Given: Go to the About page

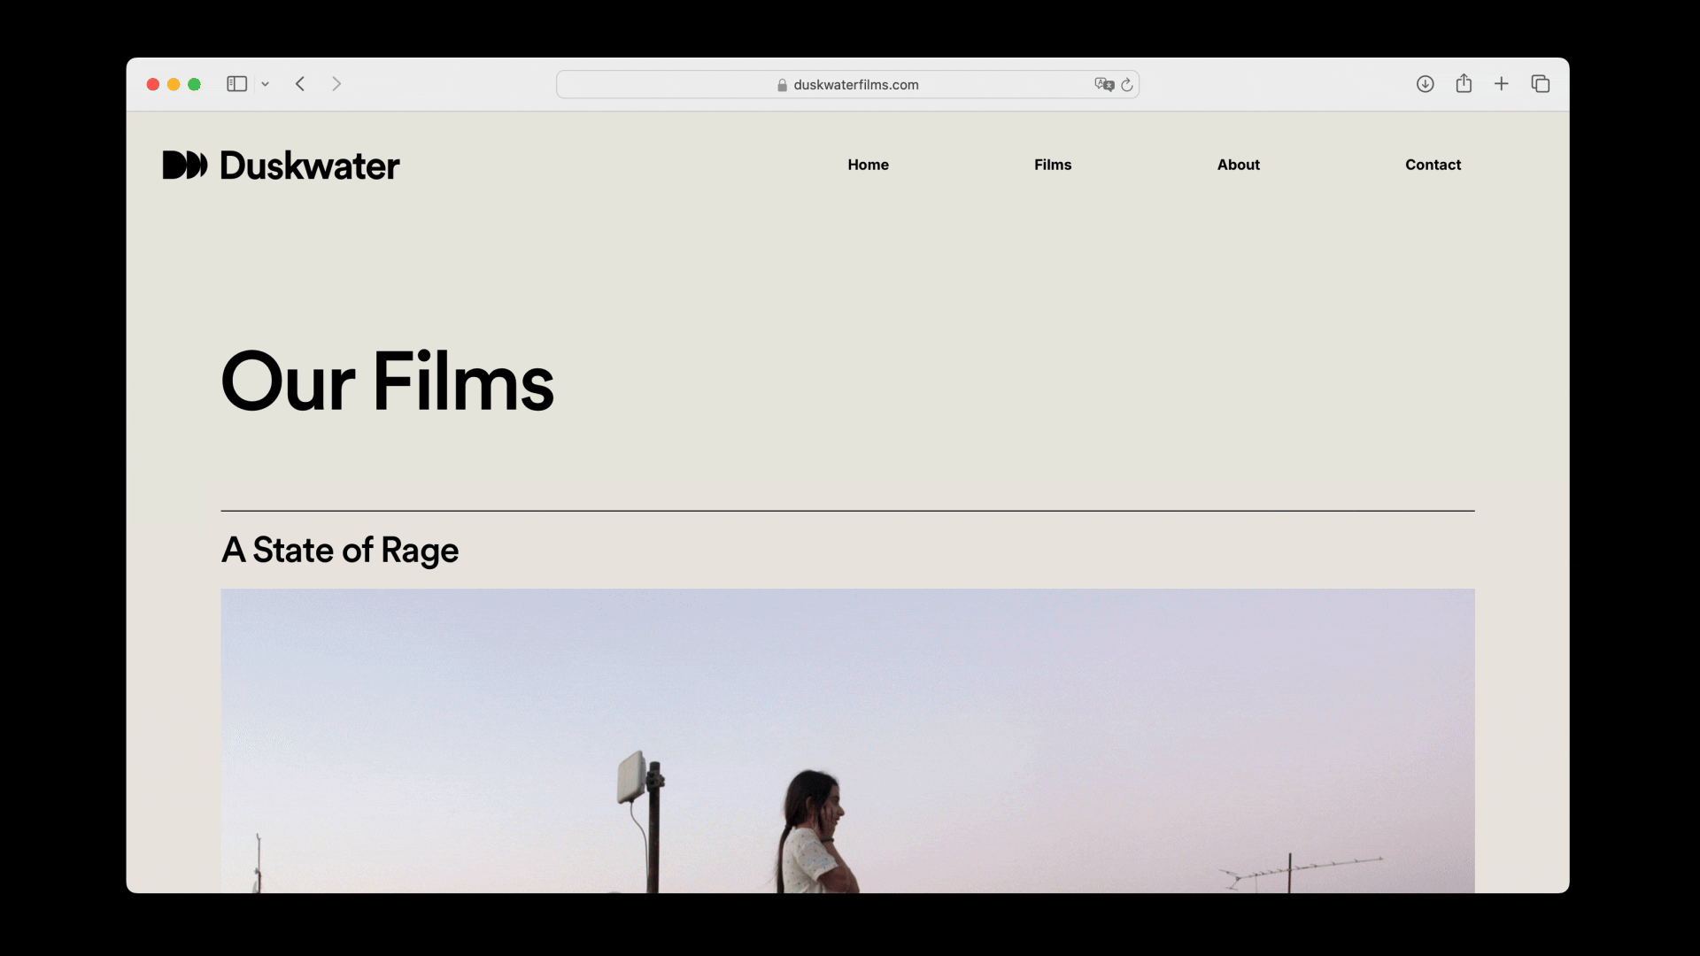Looking at the screenshot, I should pos(1238,165).
